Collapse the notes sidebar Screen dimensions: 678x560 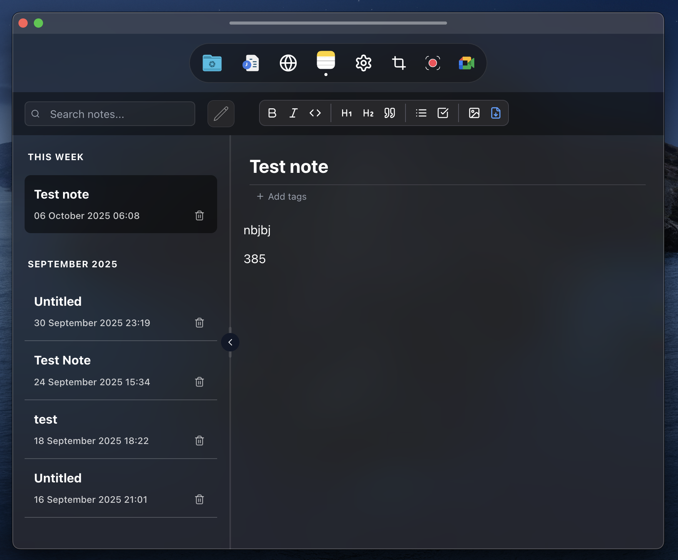tap(230, 342)
